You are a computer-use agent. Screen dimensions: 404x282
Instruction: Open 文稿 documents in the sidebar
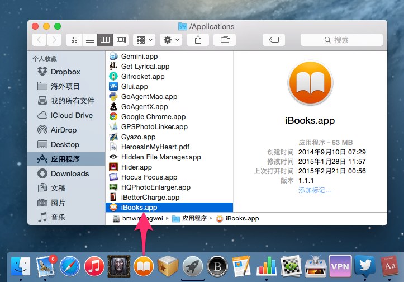(x=66, y=188)
